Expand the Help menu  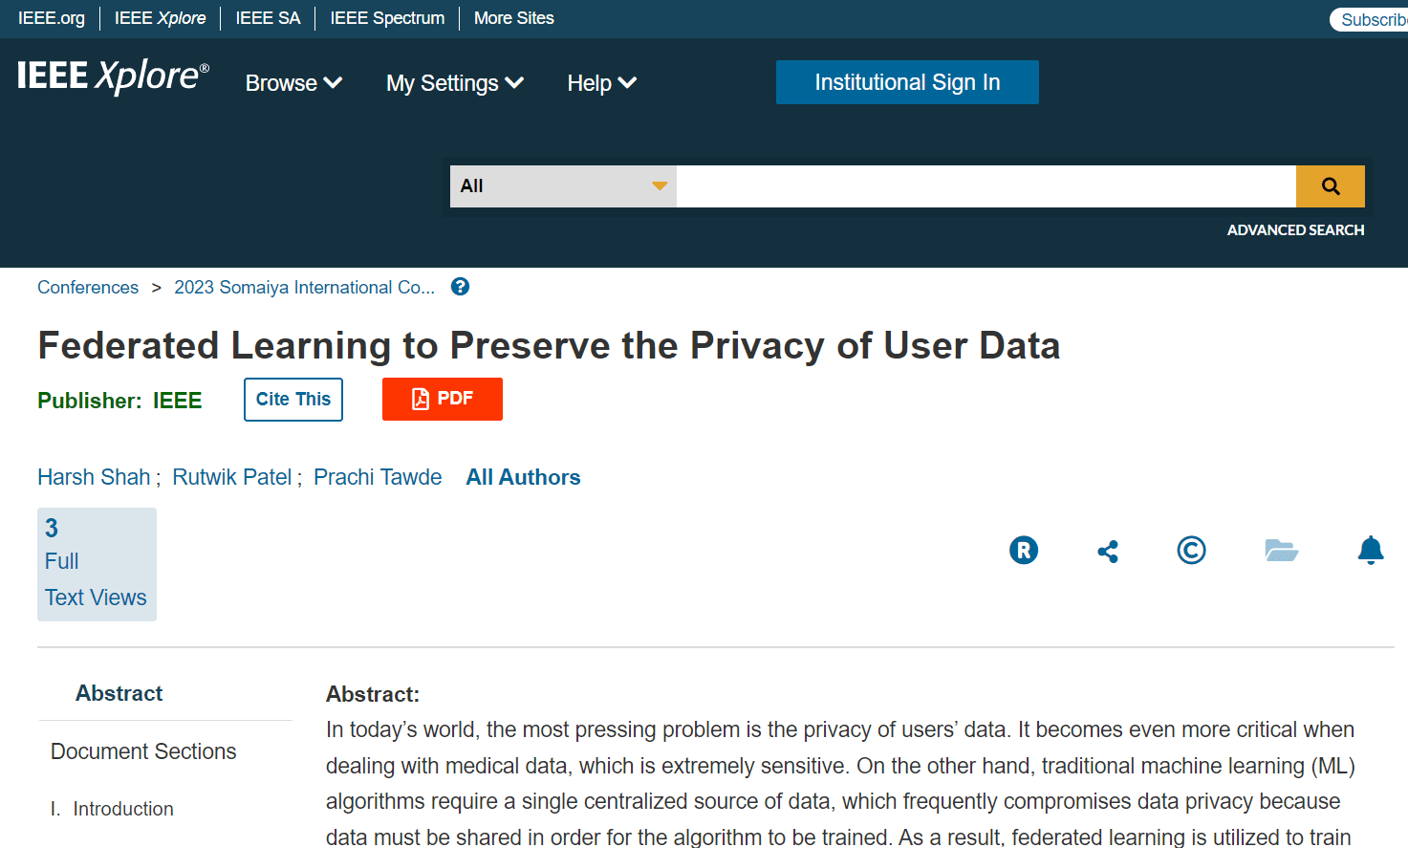pos(600,83)
